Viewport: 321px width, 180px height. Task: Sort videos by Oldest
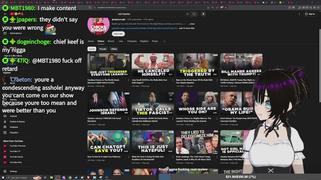pyautogui.click(x=114, y=49)
